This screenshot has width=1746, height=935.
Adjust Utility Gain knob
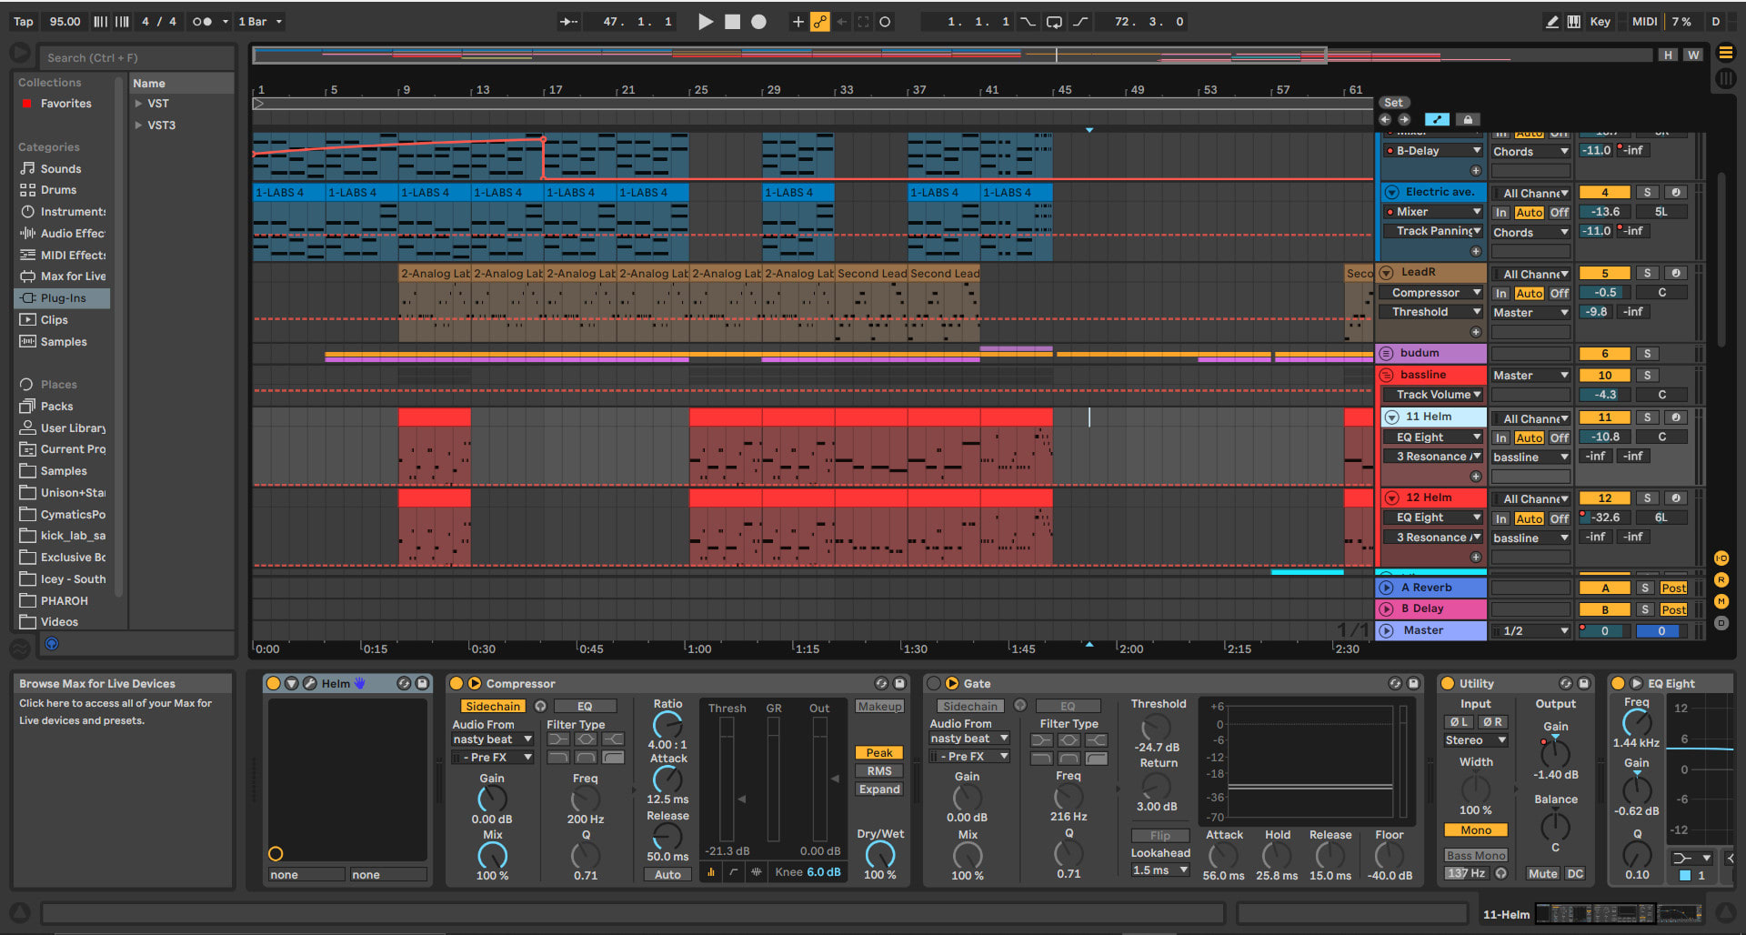[1555, 752]
